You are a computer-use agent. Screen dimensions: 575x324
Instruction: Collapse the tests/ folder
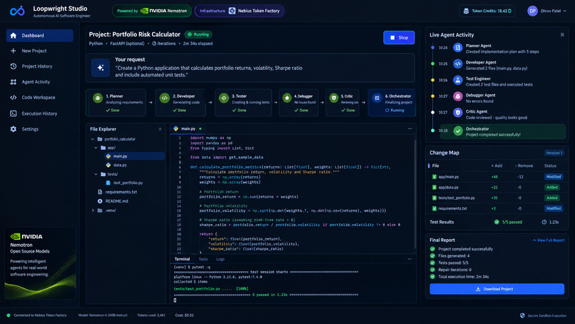tap(96, 174)
